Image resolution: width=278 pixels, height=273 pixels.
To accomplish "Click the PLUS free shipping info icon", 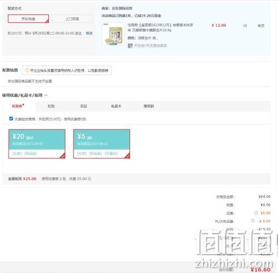I will 253,221.
